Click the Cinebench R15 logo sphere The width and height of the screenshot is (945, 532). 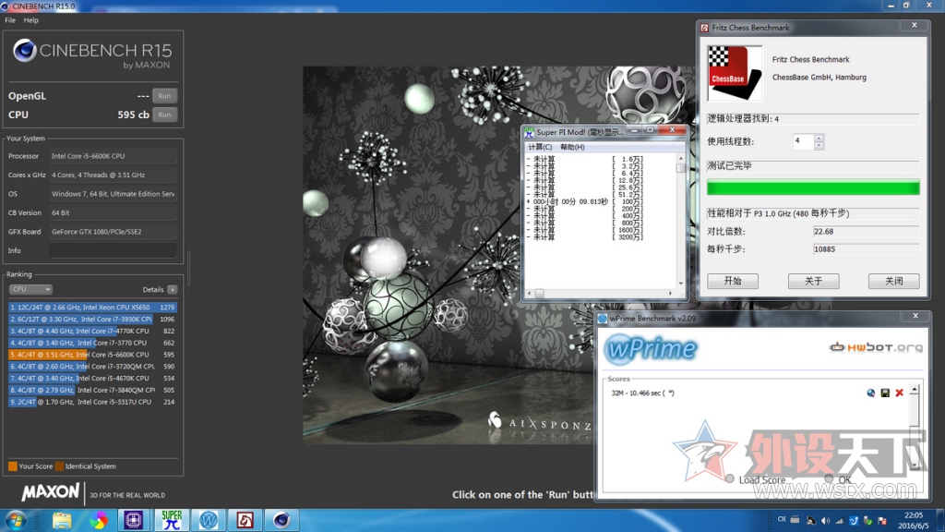point(25,51)
